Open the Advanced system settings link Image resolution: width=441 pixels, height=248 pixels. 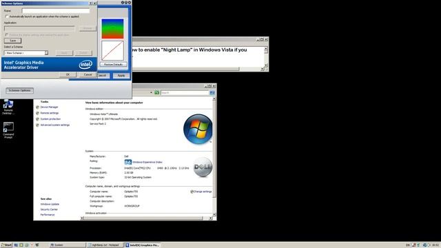click(55, 125)
